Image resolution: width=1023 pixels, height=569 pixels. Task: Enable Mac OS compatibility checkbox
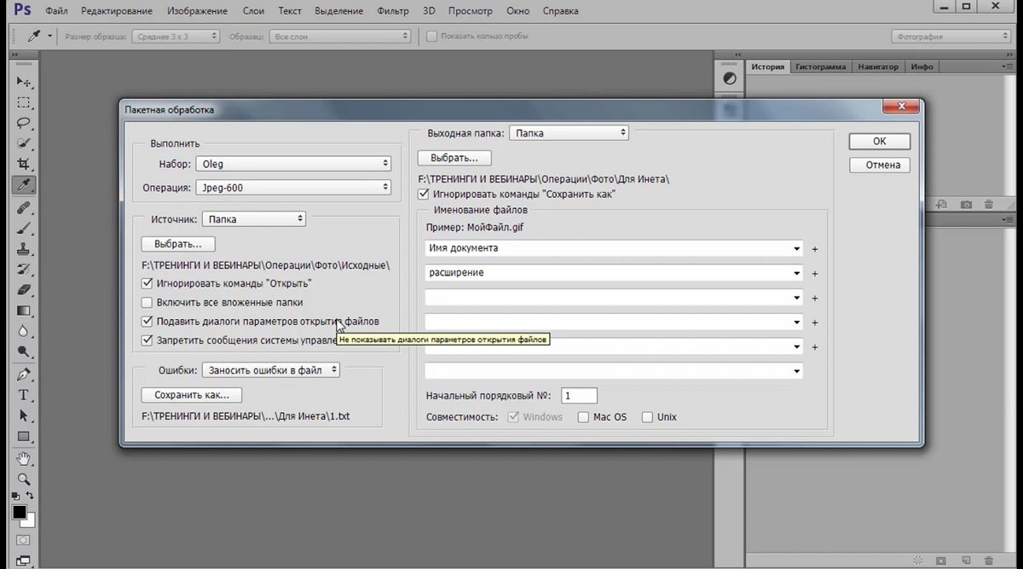[583, 417]
